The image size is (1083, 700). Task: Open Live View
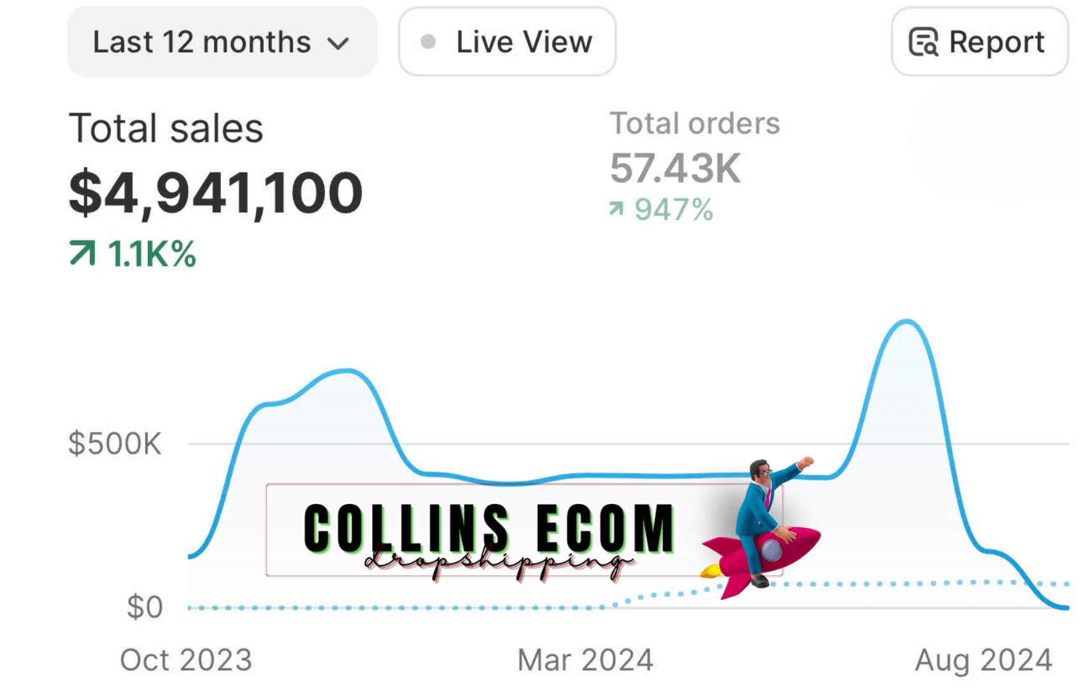tap(507, 42)
